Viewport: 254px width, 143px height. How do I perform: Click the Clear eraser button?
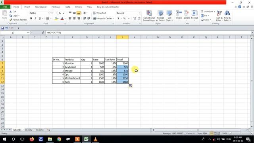pyautogui.click(x=206, y=20)
